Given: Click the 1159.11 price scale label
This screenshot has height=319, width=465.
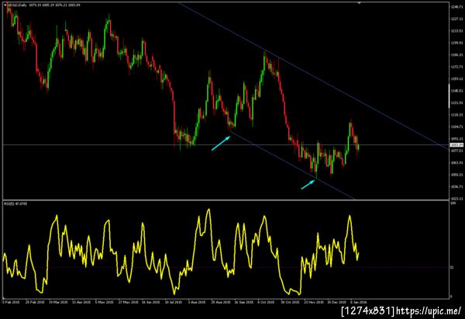Looking at the screenshot, I should point(456,78).
